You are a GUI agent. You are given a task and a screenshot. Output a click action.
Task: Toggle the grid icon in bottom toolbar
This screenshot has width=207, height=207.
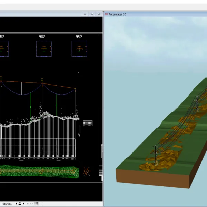tap(36, 204)
